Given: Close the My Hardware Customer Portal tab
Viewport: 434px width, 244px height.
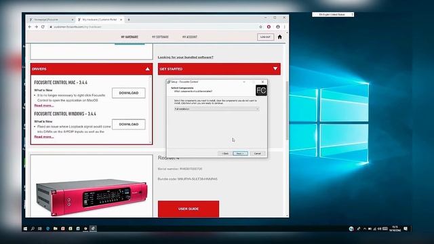Looking at the screenshot, I should [x=121, y=20].
